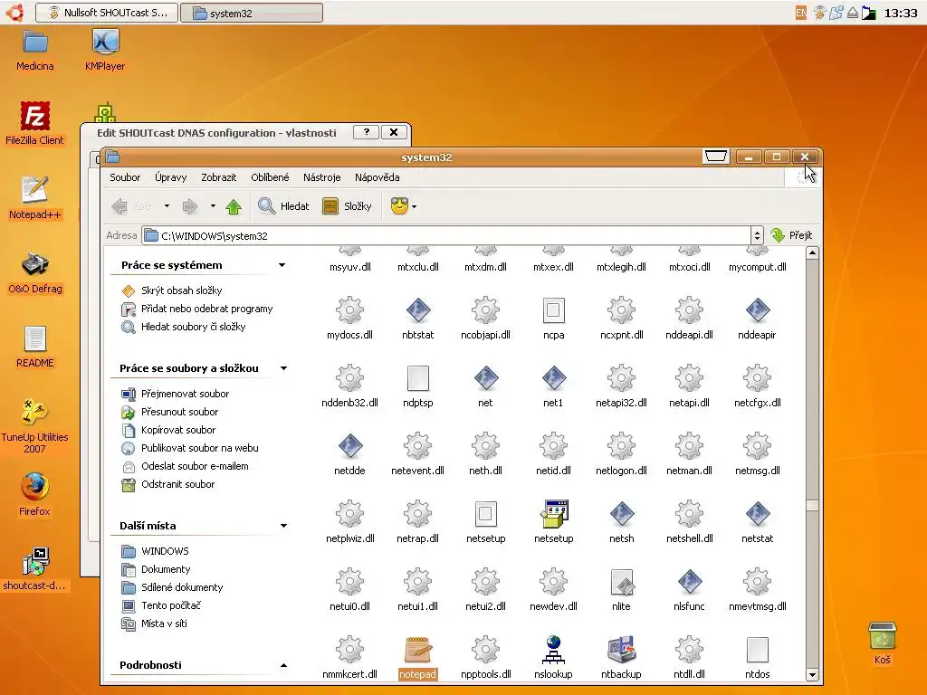
Task: Select the nslookup network icon
Action: [553, 650]
